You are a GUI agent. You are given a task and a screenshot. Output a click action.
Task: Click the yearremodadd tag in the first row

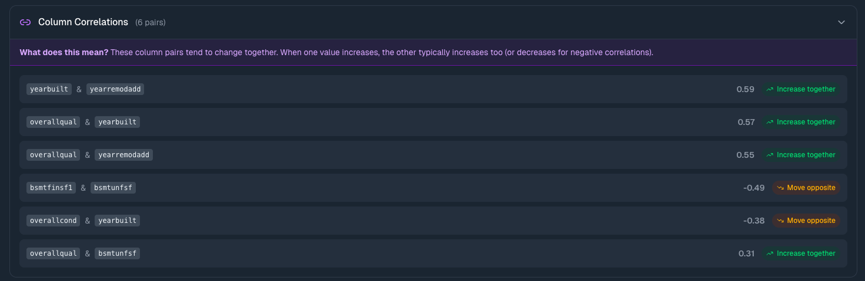click(115, 89)
